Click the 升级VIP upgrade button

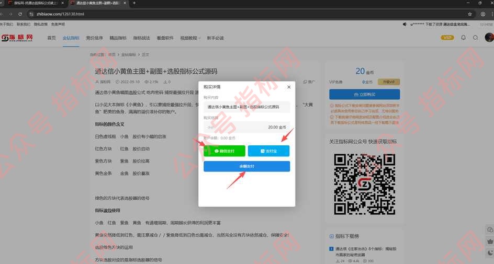point(388,82)
